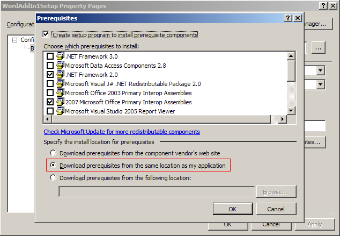Click the custom location path input field
Viewport: 340px width, 236px height.
[x=157, y=192]
